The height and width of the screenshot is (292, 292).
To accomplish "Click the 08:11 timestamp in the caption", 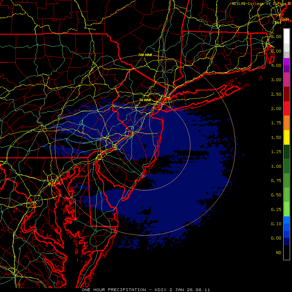I will [x=203, y=290].
